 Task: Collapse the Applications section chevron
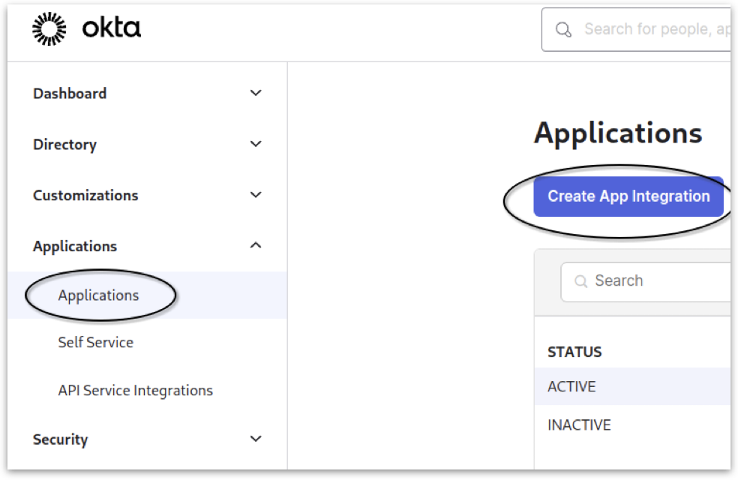click(x=256, y=245)
